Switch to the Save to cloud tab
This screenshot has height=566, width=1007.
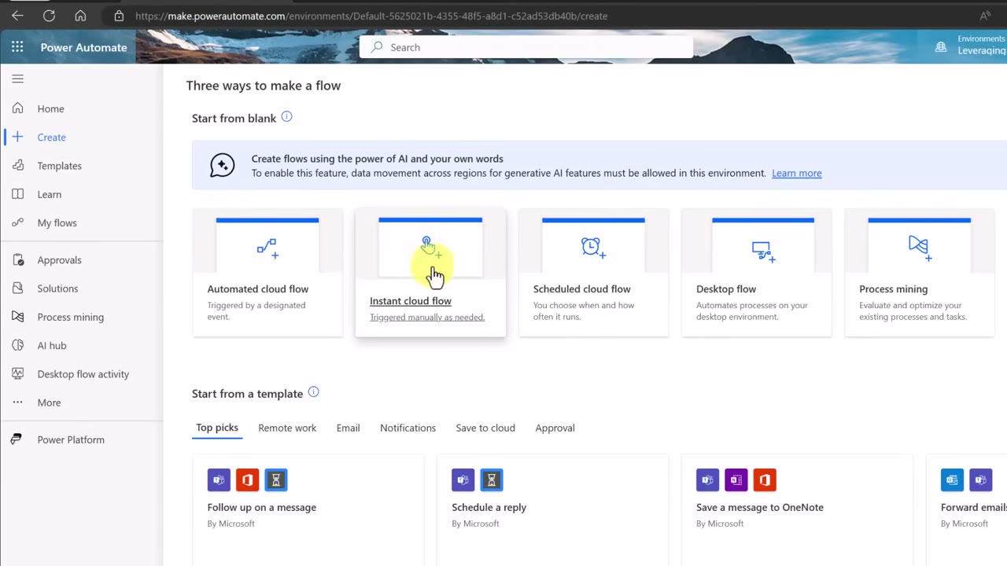click(485, 428)
